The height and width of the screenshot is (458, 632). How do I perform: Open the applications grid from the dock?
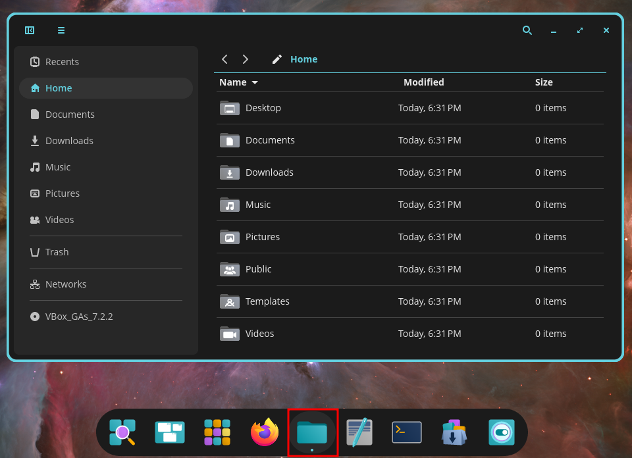tap(217, 432)
